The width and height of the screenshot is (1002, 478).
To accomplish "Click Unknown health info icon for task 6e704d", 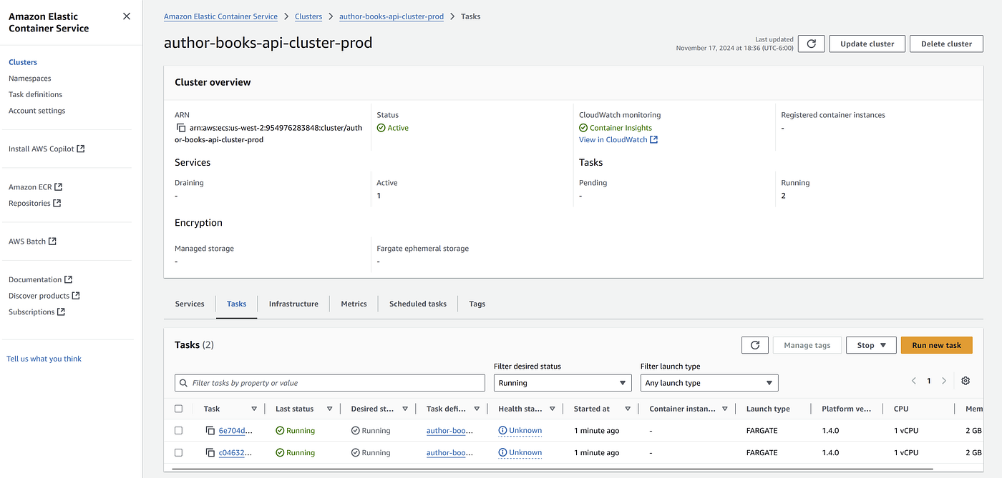I will [x=502, y=431].
